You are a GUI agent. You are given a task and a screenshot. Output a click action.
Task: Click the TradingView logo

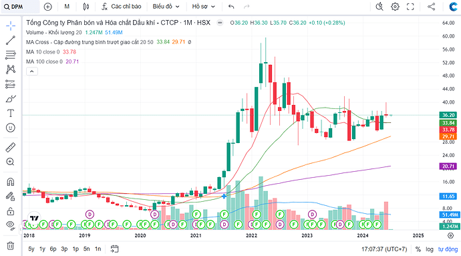(34, 218)
